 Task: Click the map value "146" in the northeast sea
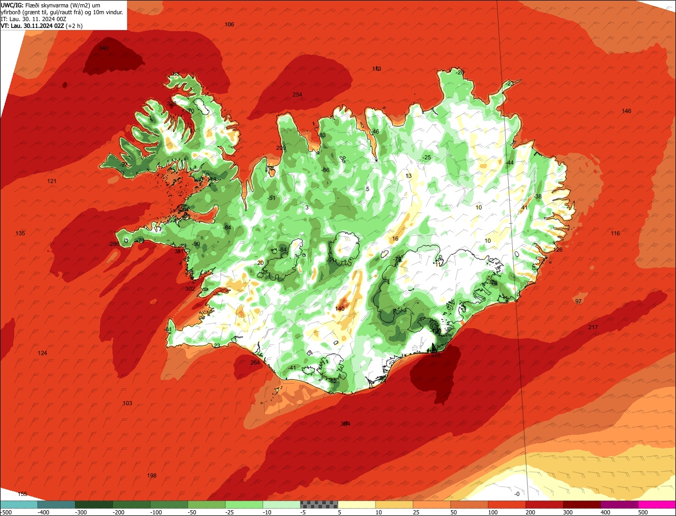pyautogui.click(x=626, y=111)
